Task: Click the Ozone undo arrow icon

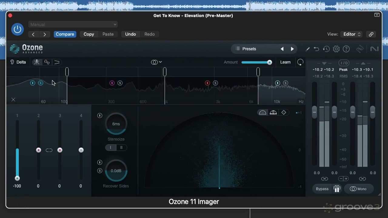Action: tap(316, 49)
